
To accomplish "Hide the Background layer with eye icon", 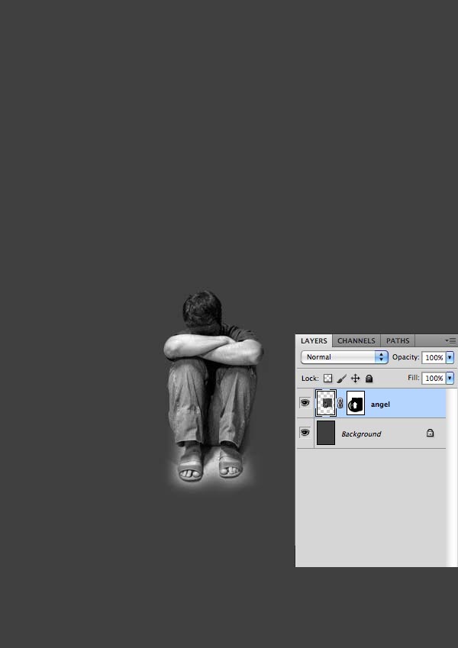I will [x=305, y=433].
